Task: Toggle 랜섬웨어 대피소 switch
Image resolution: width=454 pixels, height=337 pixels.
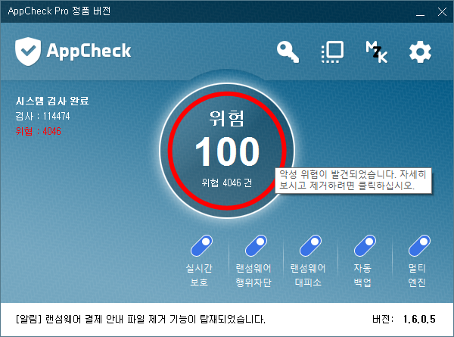Action: coord(308,247)
